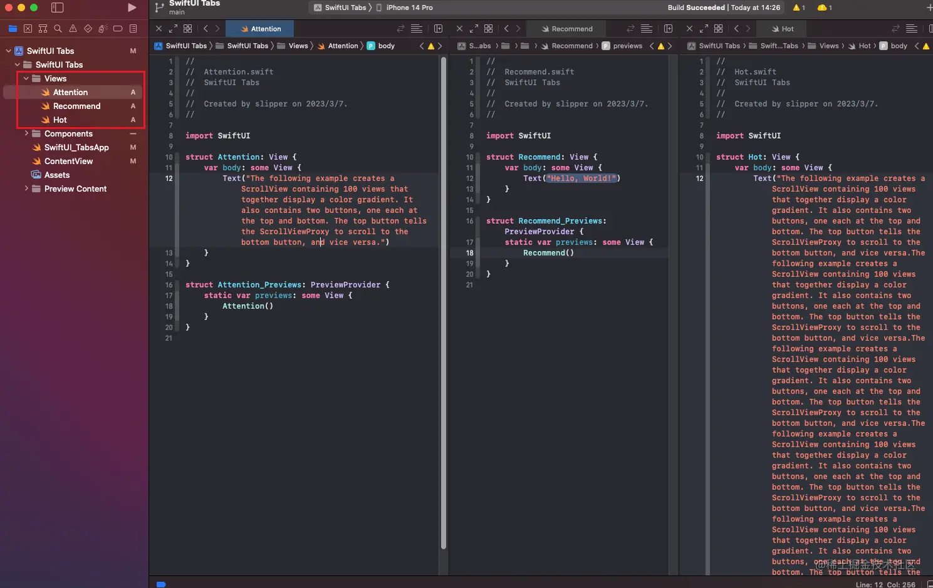
Task: Open related items menu in Hot editor
Action: [x=718, y=29]
